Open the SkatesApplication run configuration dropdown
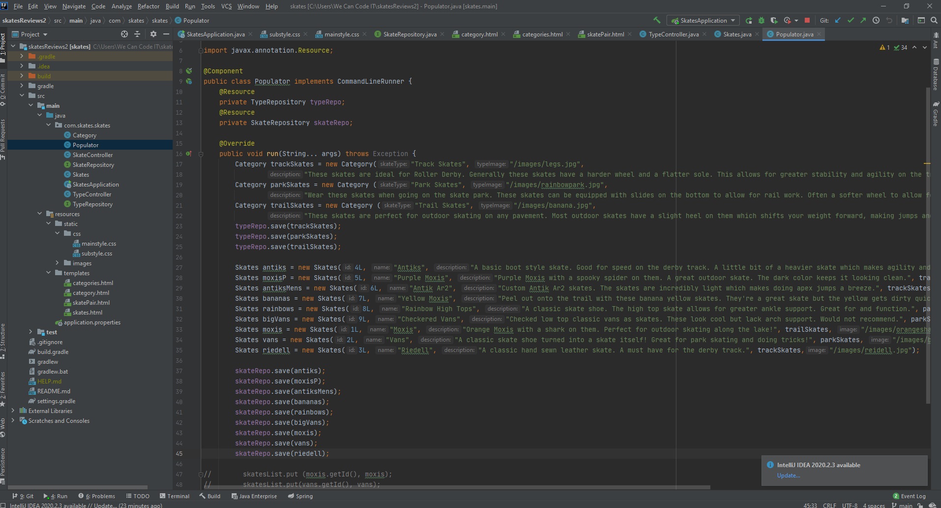The image size is (941, 508). coord(703,20)
